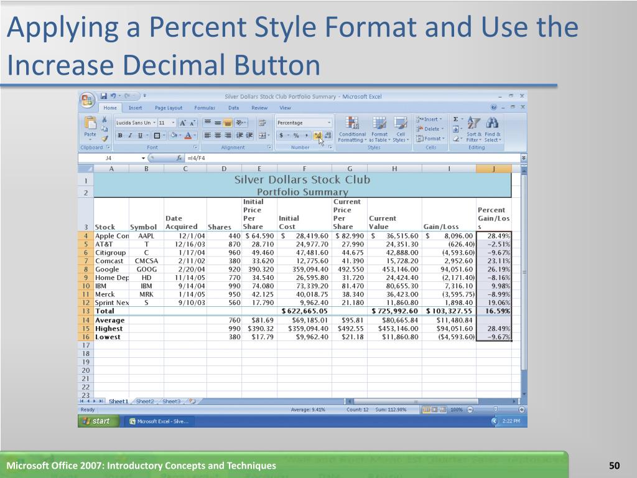Screen dimensions: 637x478
Task: Click the Accounting Number Format dollar icon
Action: [x=281, y=135]
